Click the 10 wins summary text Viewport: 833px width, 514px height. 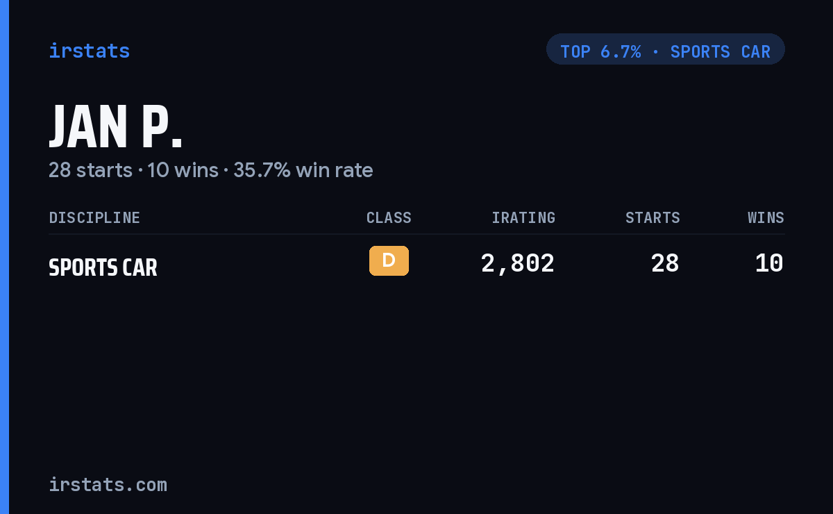183,170
